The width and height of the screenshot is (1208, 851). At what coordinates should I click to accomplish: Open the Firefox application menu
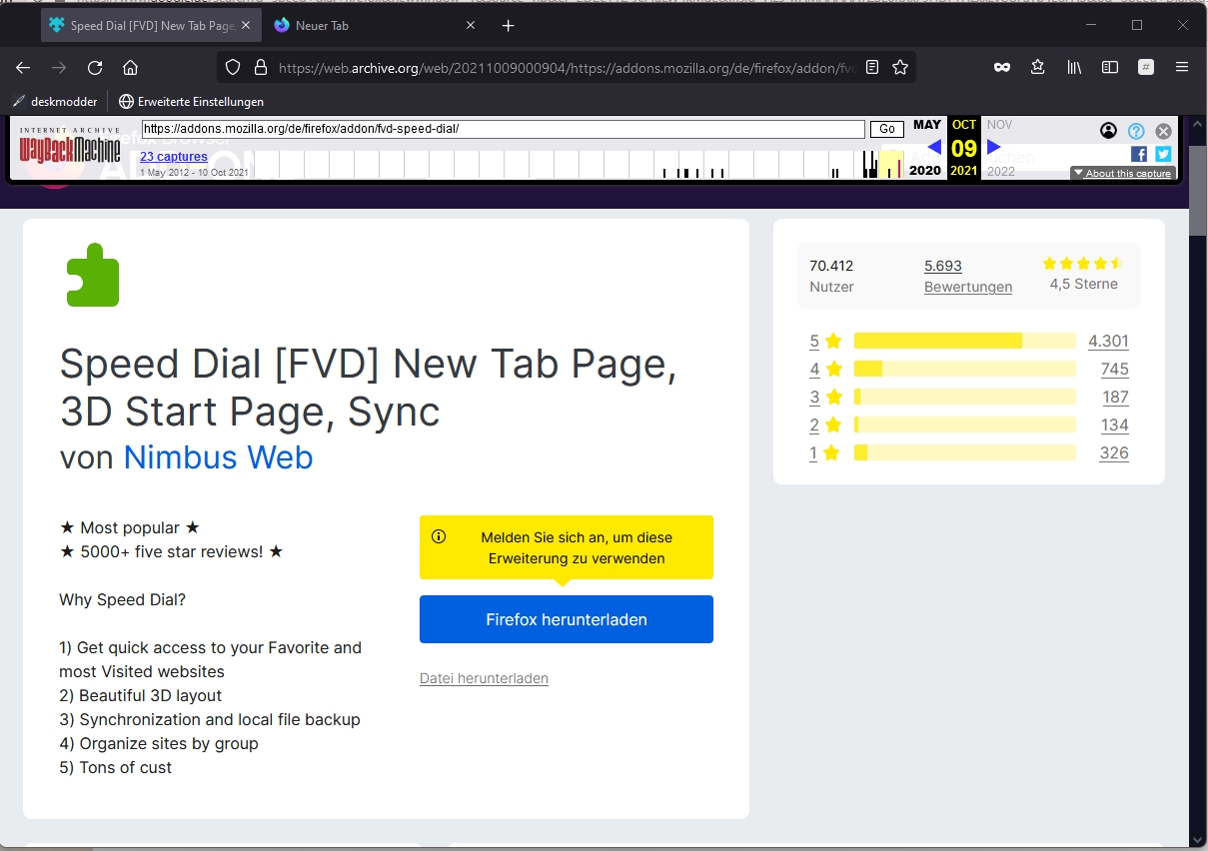click(x=1182, y=68)
